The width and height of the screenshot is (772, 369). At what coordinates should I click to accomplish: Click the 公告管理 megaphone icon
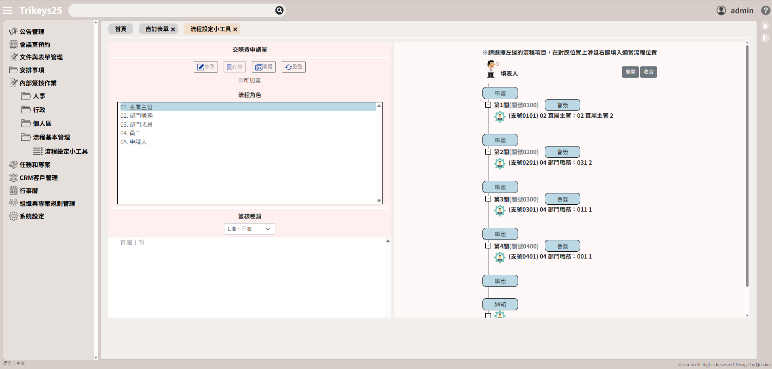click(13, 32)
